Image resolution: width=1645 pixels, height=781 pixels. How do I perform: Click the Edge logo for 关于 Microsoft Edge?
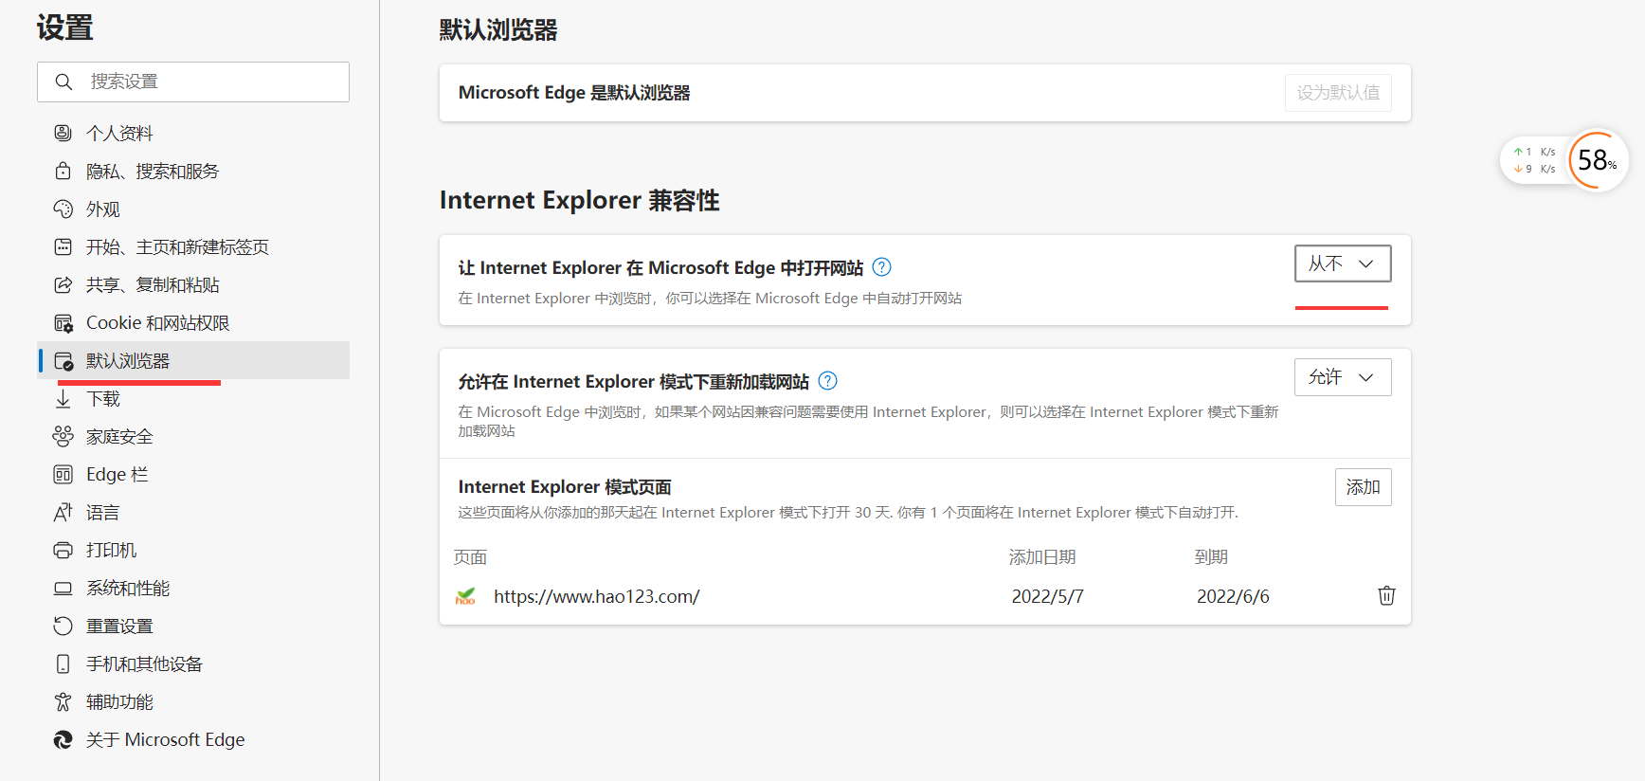pos(63,739)
